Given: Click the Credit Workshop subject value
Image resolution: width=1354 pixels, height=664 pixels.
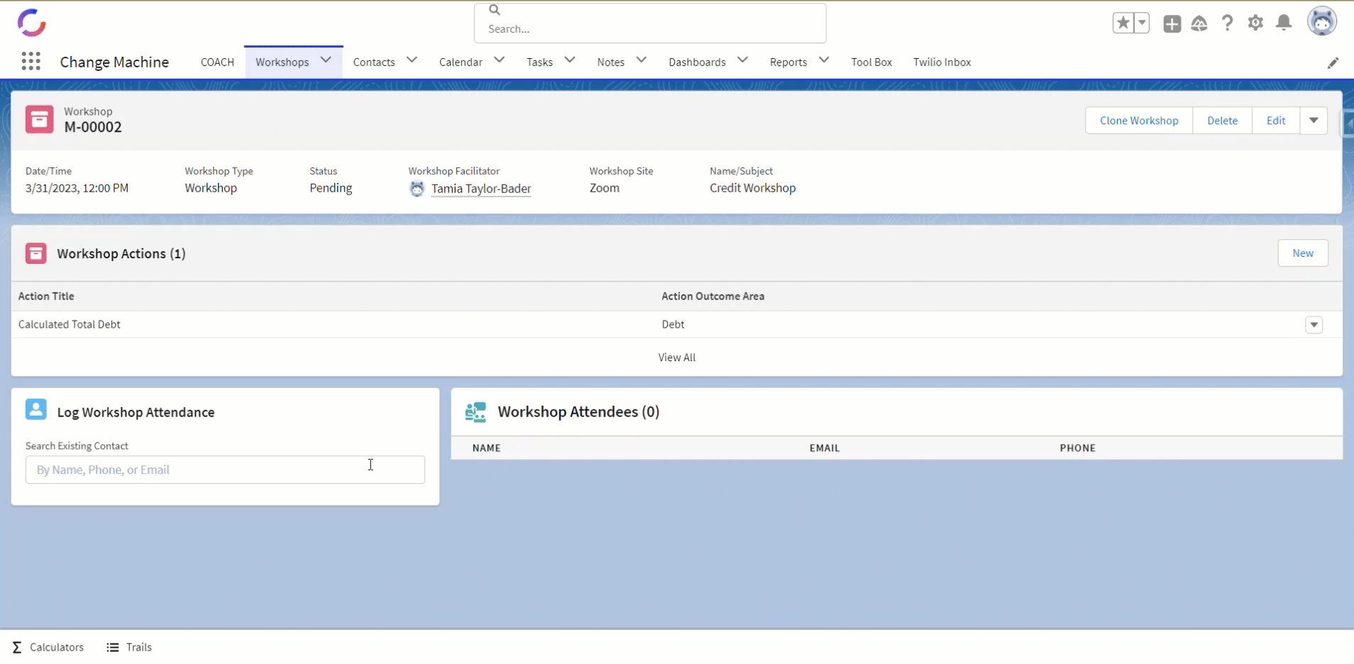Looking at the screenshot, I should pos(753,188).
